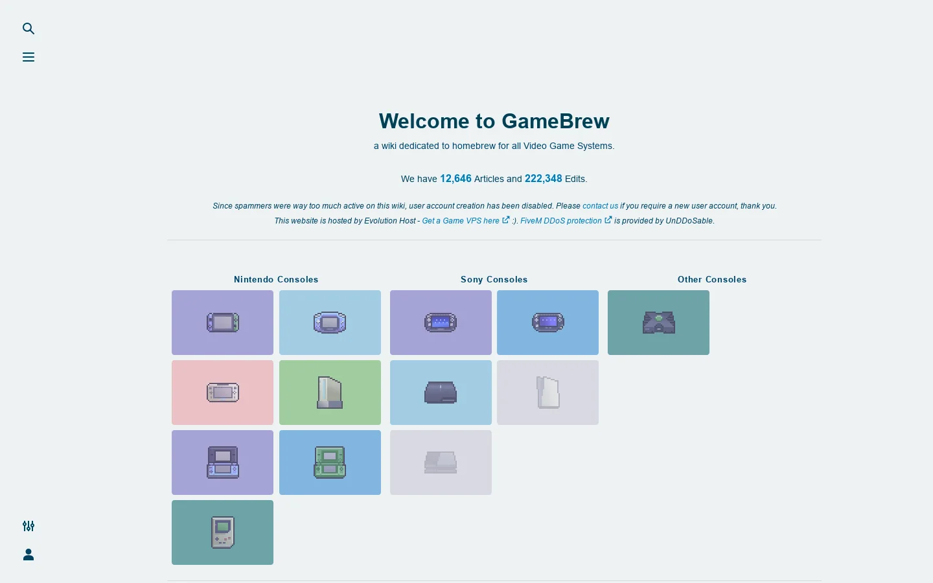Open the search magnifier in the sidebar
The width and height of the screenshot is (933, 583).
pyautogui.click(x=29, y=29)
